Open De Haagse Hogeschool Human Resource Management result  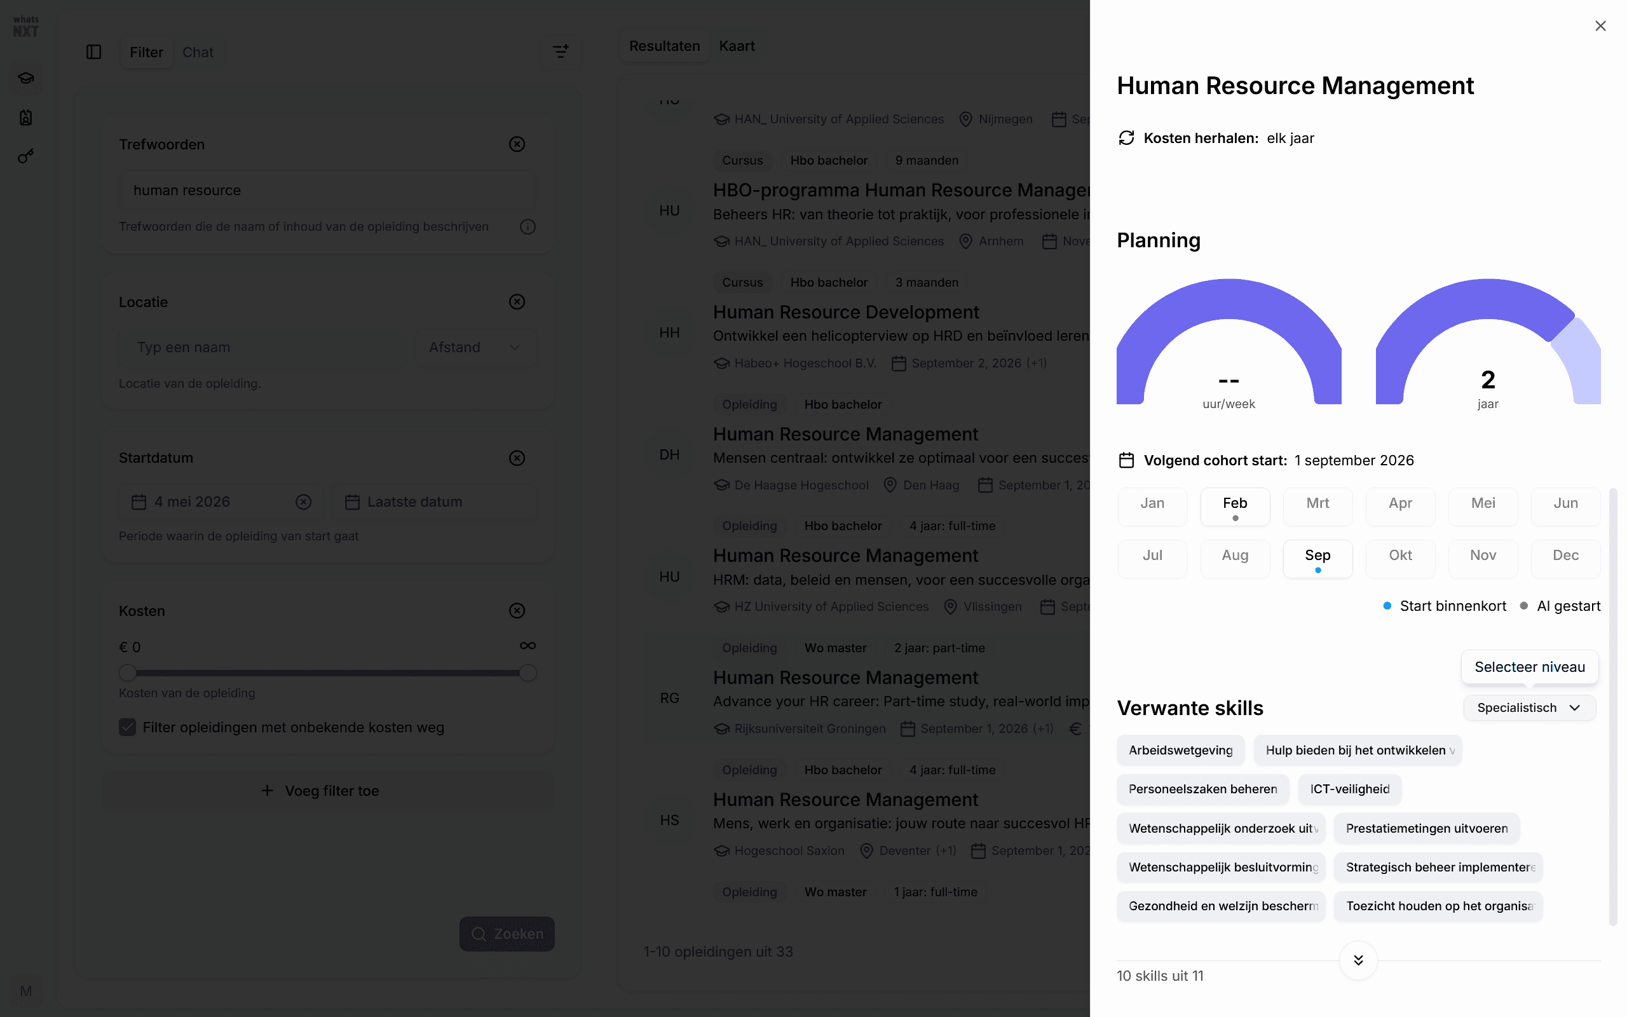tap(845, 435)
